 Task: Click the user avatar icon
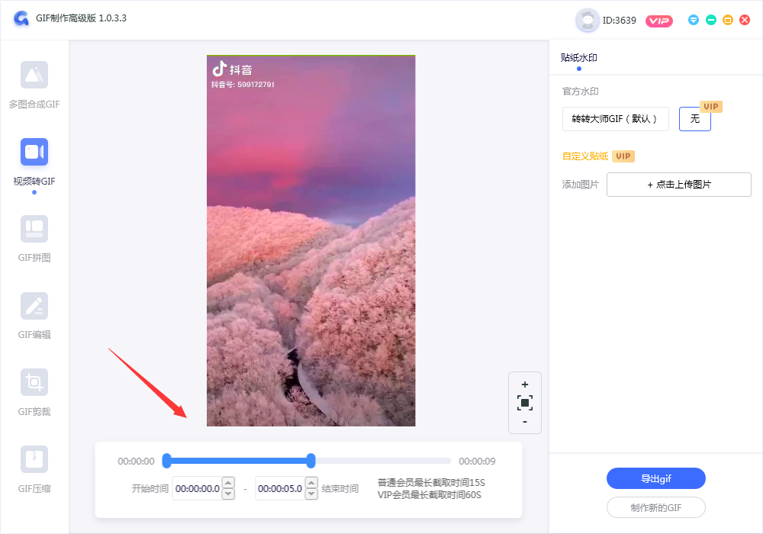(587, 21)
